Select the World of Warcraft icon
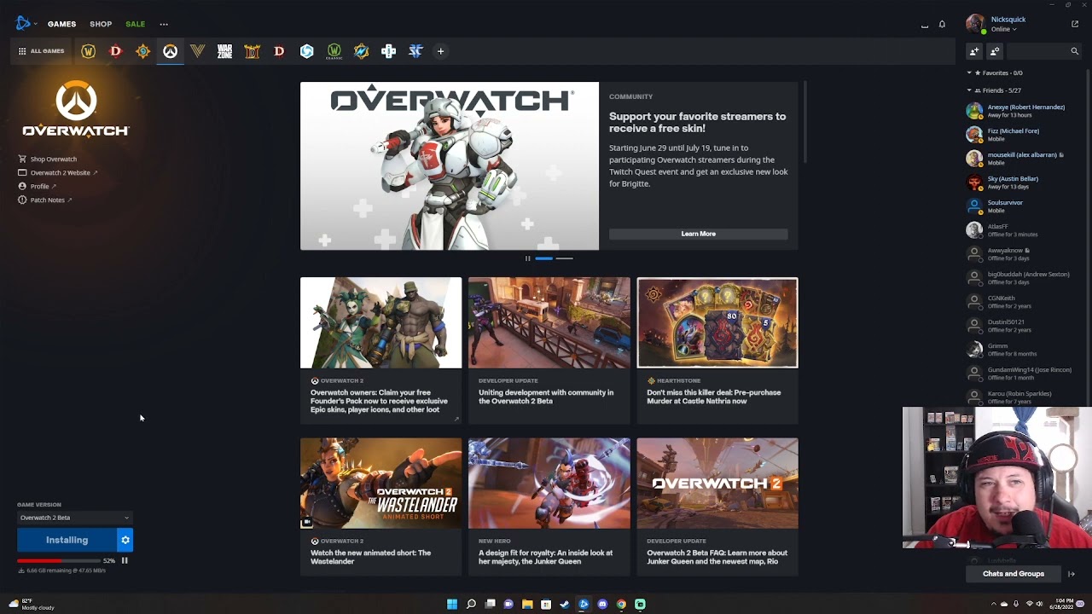Viewport: 1092px width, 614px height. pyautogui.click(x=88, y=51)
